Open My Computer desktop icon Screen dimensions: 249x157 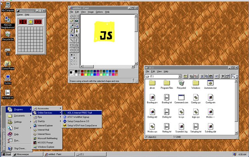point(8,7)
